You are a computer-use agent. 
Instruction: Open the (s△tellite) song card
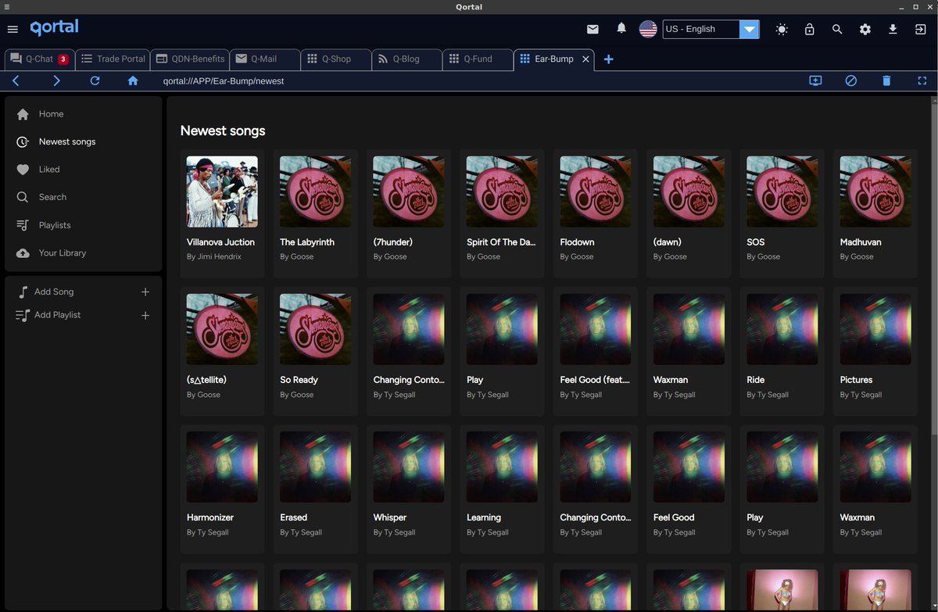pyautogui.click(x=222, y=351)
